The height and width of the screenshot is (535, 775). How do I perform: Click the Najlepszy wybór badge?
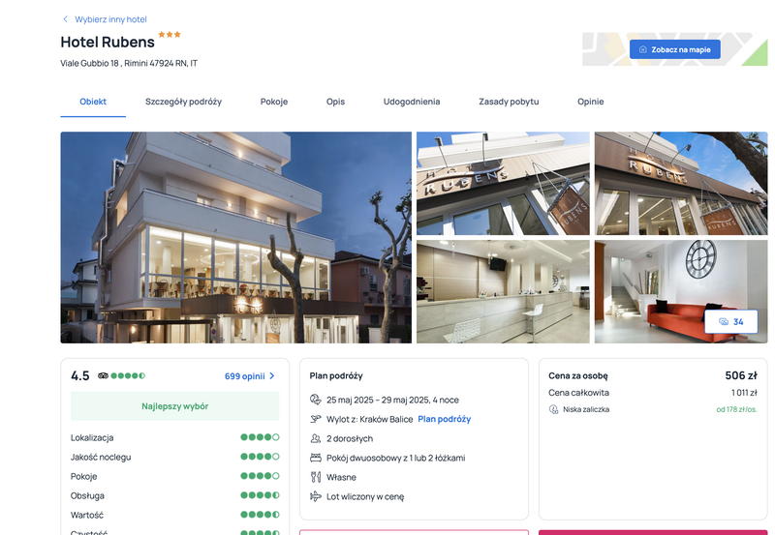[175, 406]
